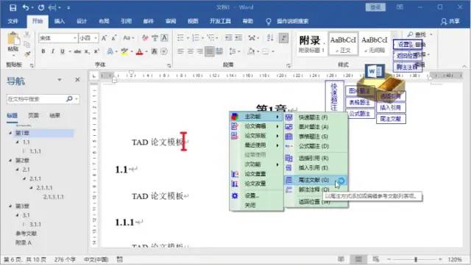This screenshot has height=265, width=471.
Task: Open the 插入 ribbon tab
Action: (x=60, y=21)
